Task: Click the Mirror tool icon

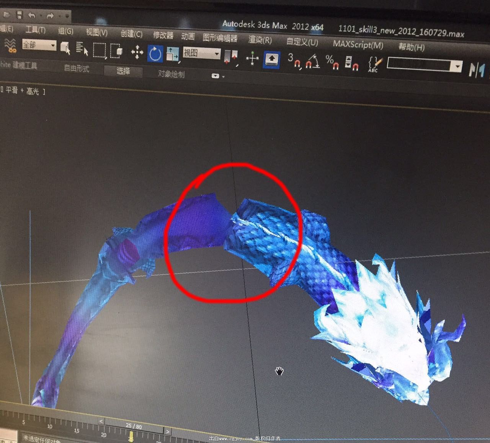Action: 478,70
